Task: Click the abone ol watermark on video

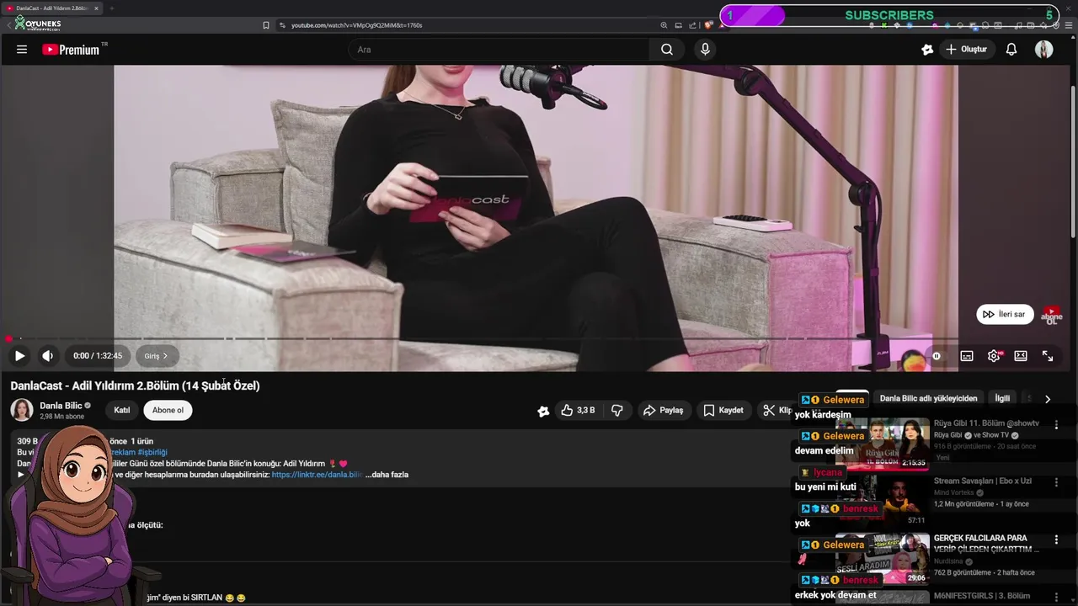Action: (x=1052, y=316)
